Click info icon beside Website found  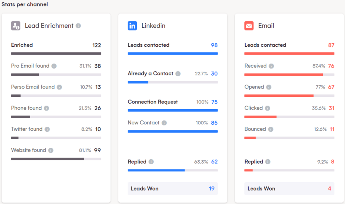click(51, 151)
